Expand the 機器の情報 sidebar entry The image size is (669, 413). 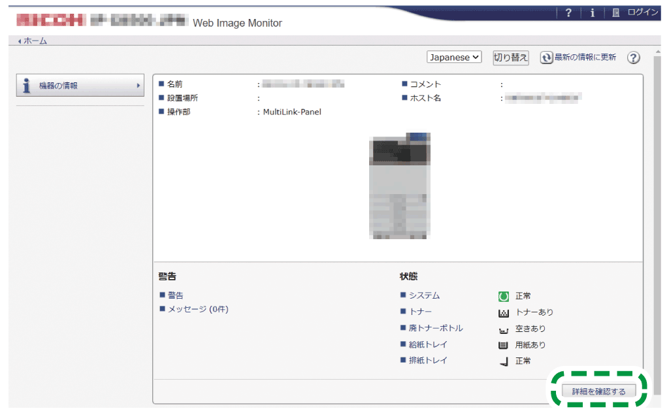pos(137,85)
